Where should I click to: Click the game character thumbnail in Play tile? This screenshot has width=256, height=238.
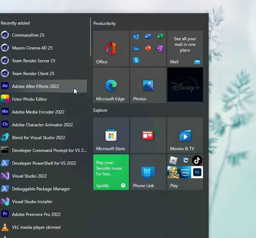point(173,172)
